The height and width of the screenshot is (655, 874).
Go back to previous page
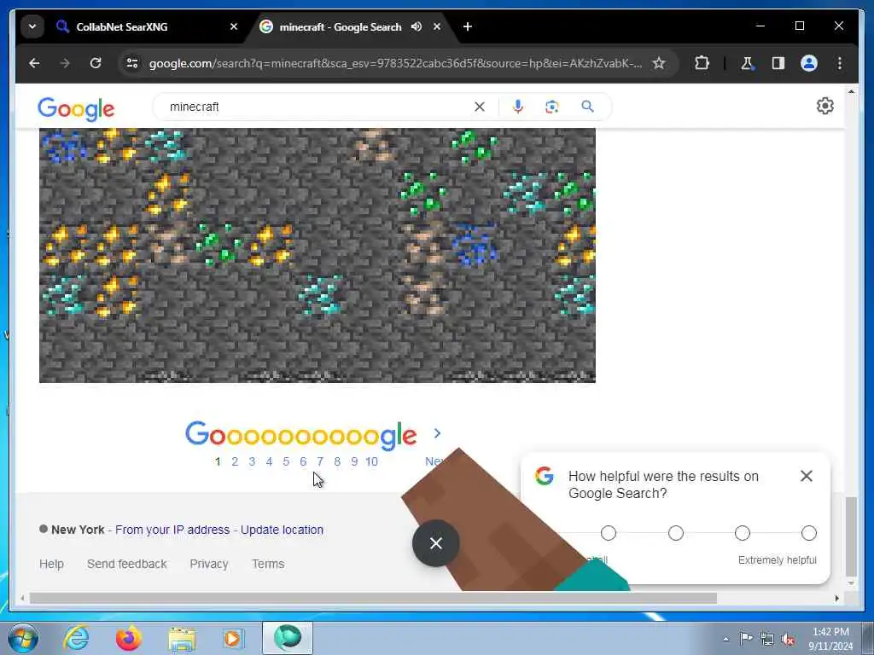point(34,63)
